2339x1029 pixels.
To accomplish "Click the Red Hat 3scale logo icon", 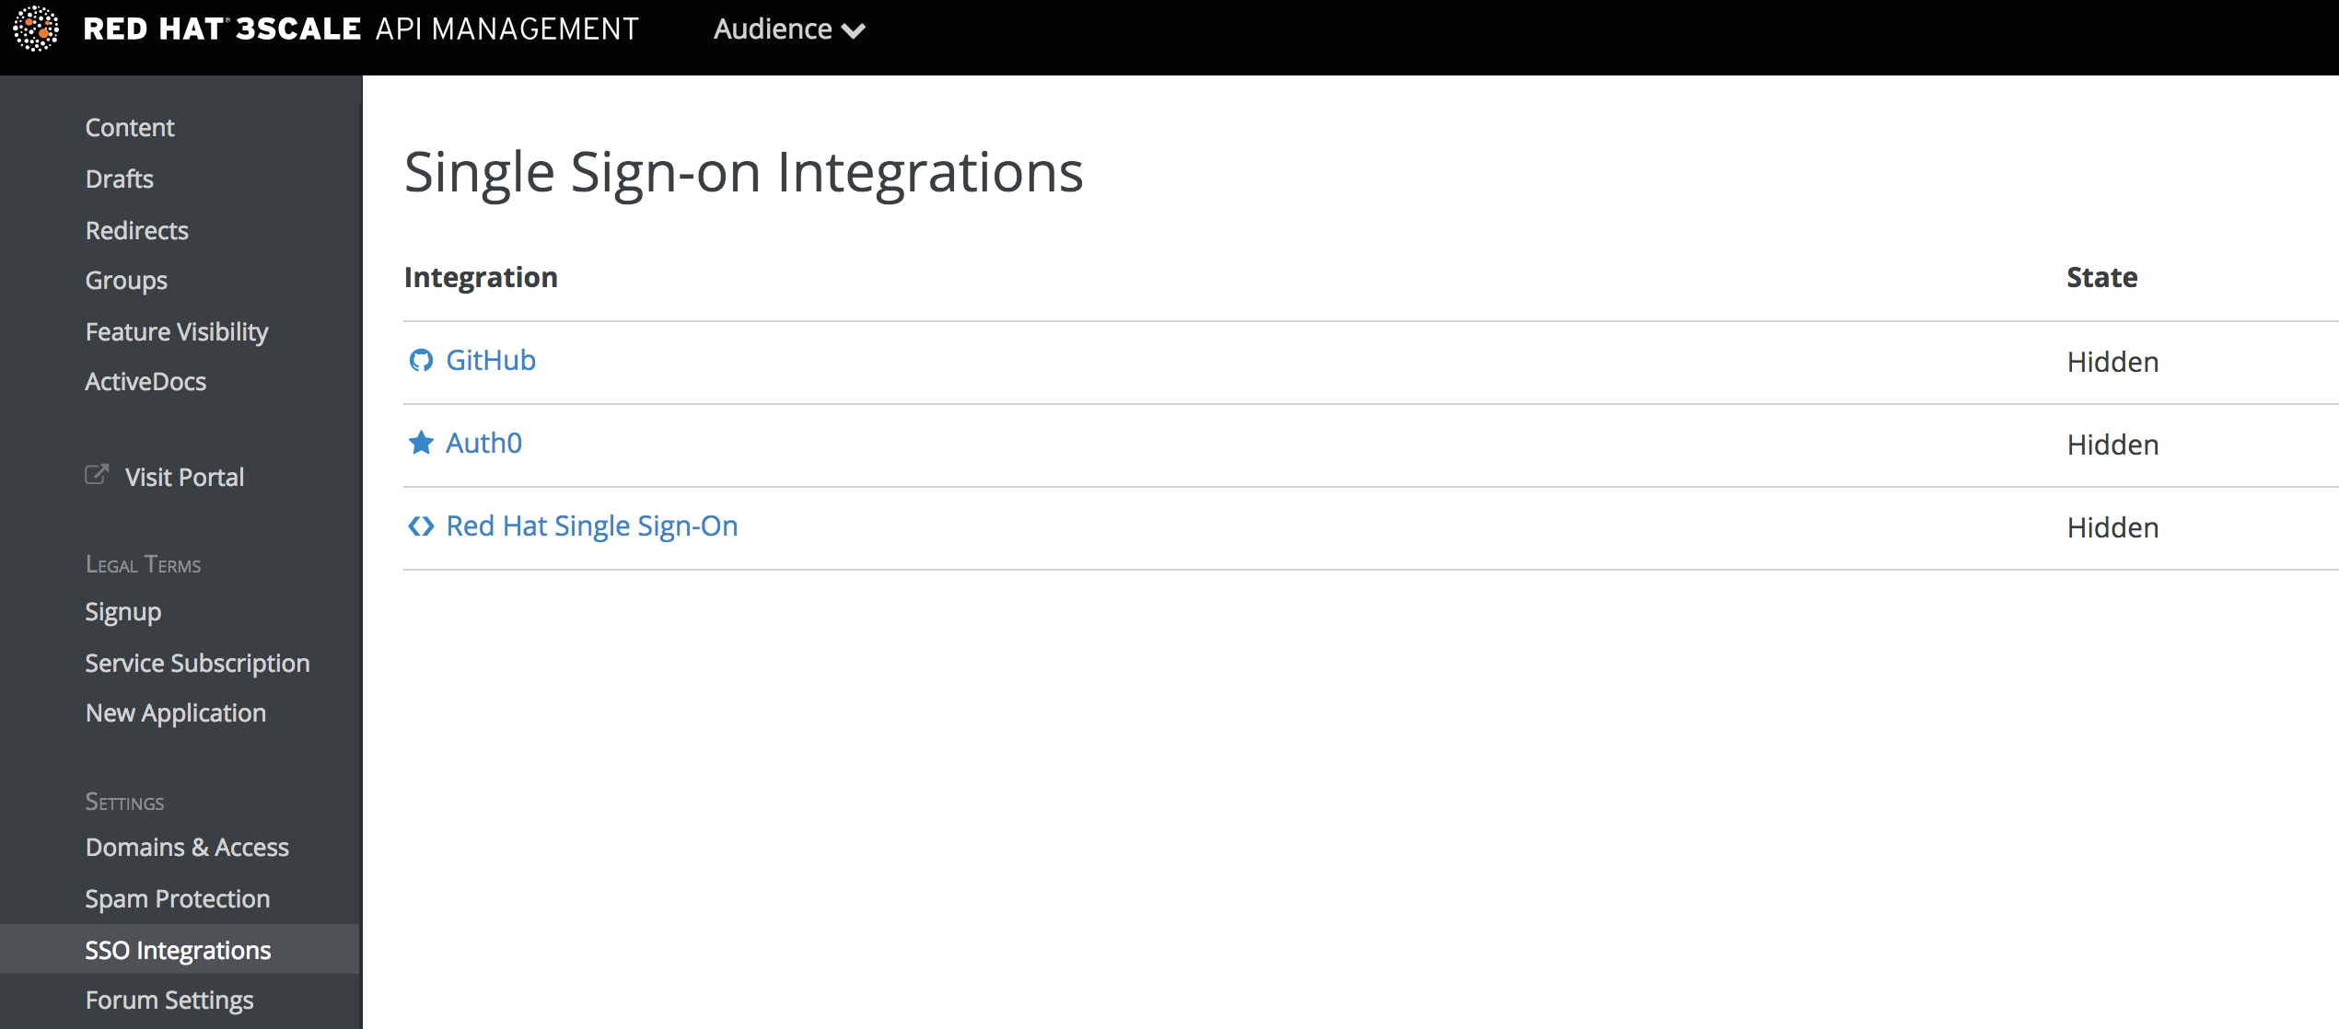I will tap(37, 29).
